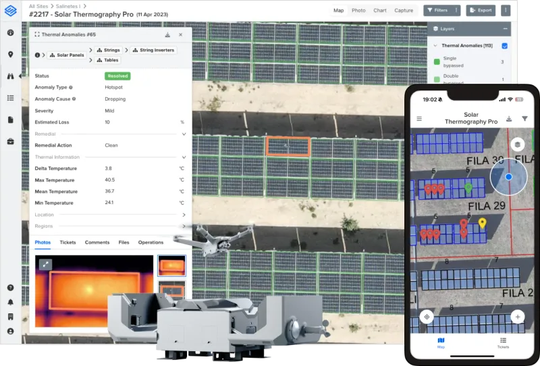
Task: Click the app logo icon in the sidebar
Action: (x=11, y=10)
